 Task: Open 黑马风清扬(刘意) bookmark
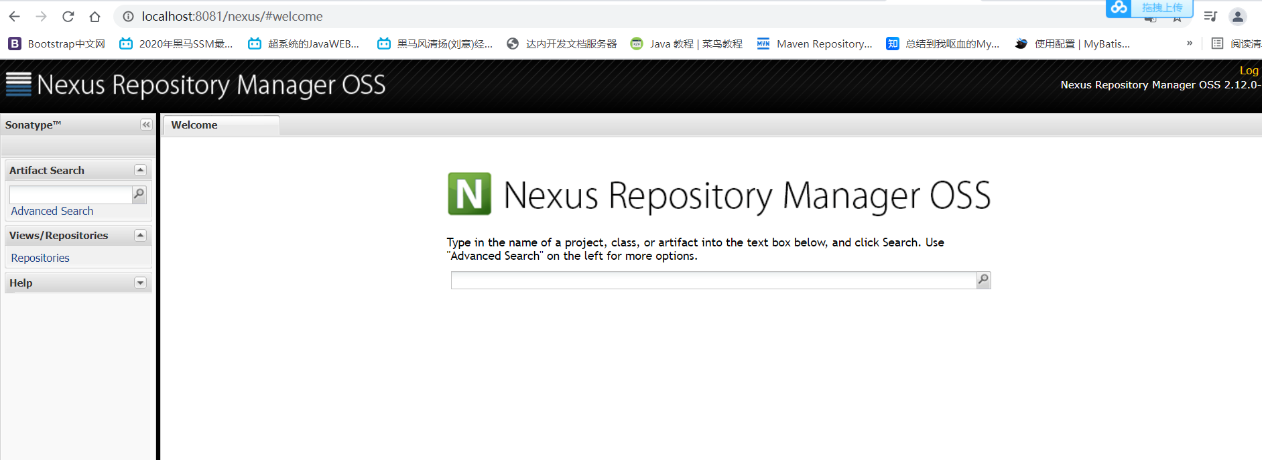435,44
